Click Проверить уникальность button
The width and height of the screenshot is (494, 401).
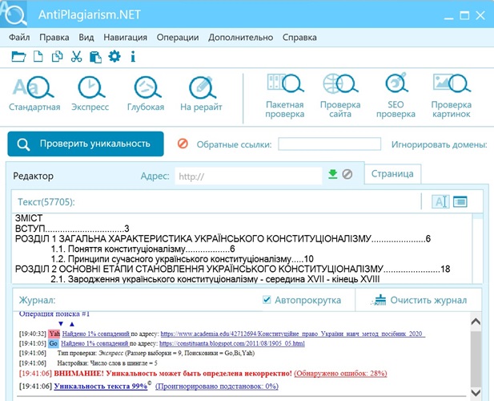[86, 144]
